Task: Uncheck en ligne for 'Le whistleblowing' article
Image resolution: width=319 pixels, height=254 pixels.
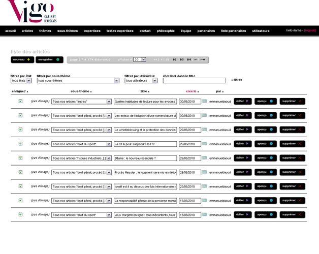Action: [20, 130]
